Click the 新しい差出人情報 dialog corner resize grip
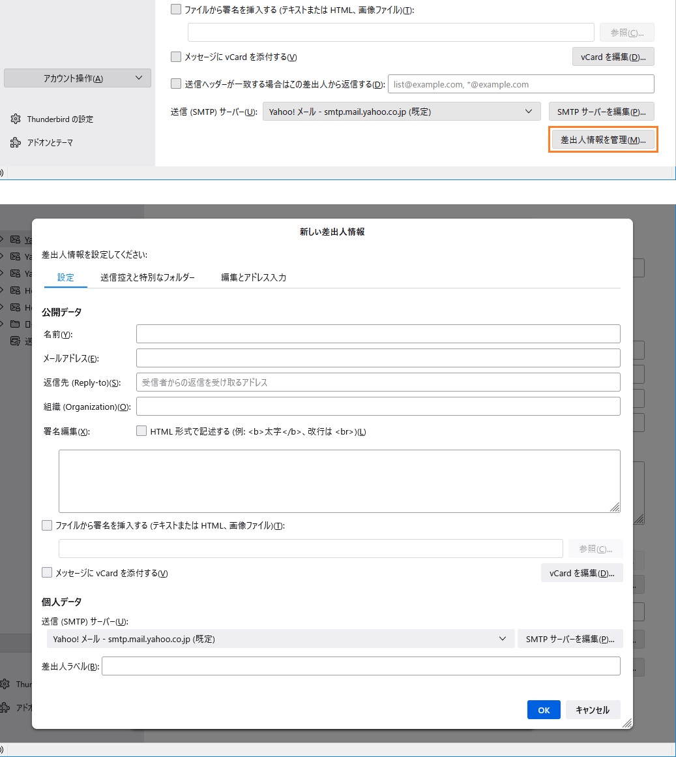 pyautogui.click(x=627, y=723)
